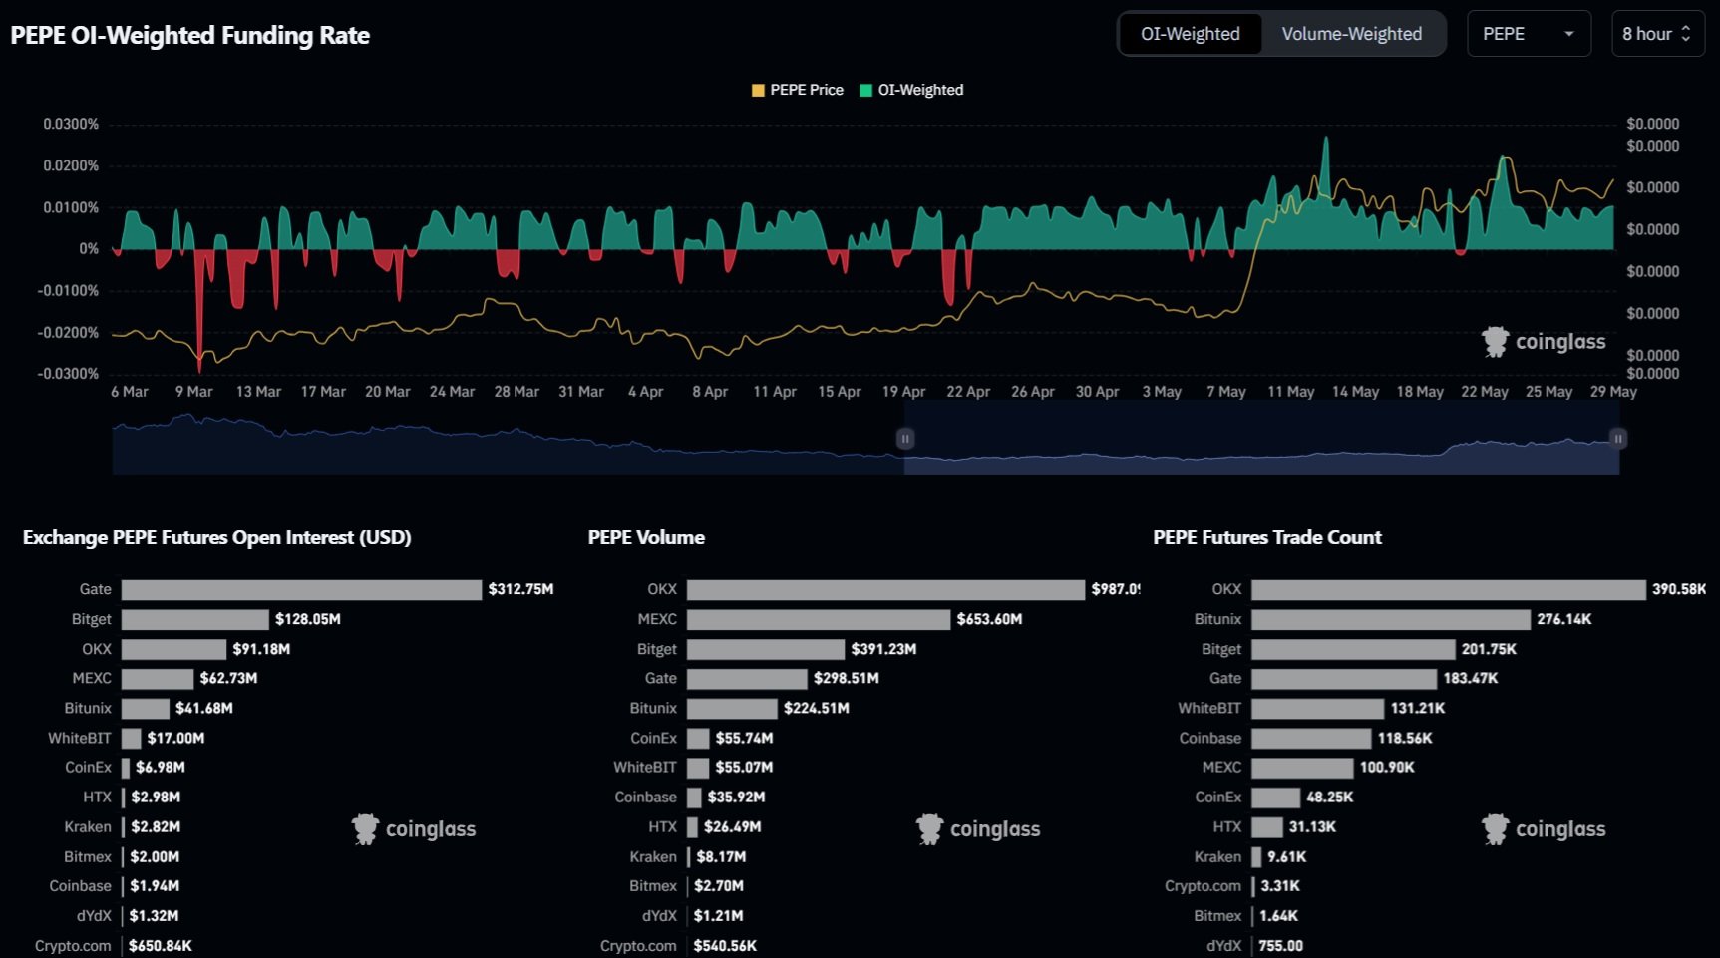Click MEXC trade count bar 100.90K
1720x958 pixels.
(1303, 768)
